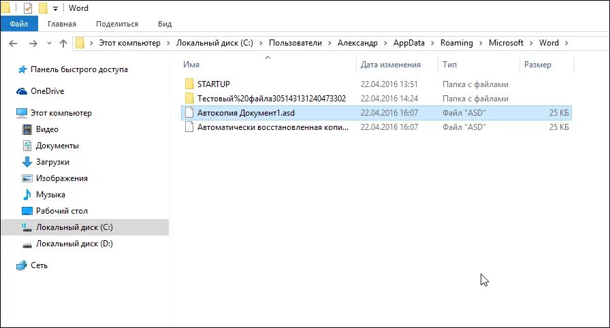Select Сеть in the navigation pane
Viewport: 610px width, 328px height.
coord(39,265)
